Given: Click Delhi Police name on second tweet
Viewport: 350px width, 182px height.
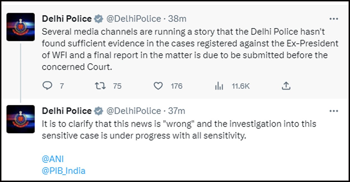Looking at the screenshot, I should pos(66,111).
